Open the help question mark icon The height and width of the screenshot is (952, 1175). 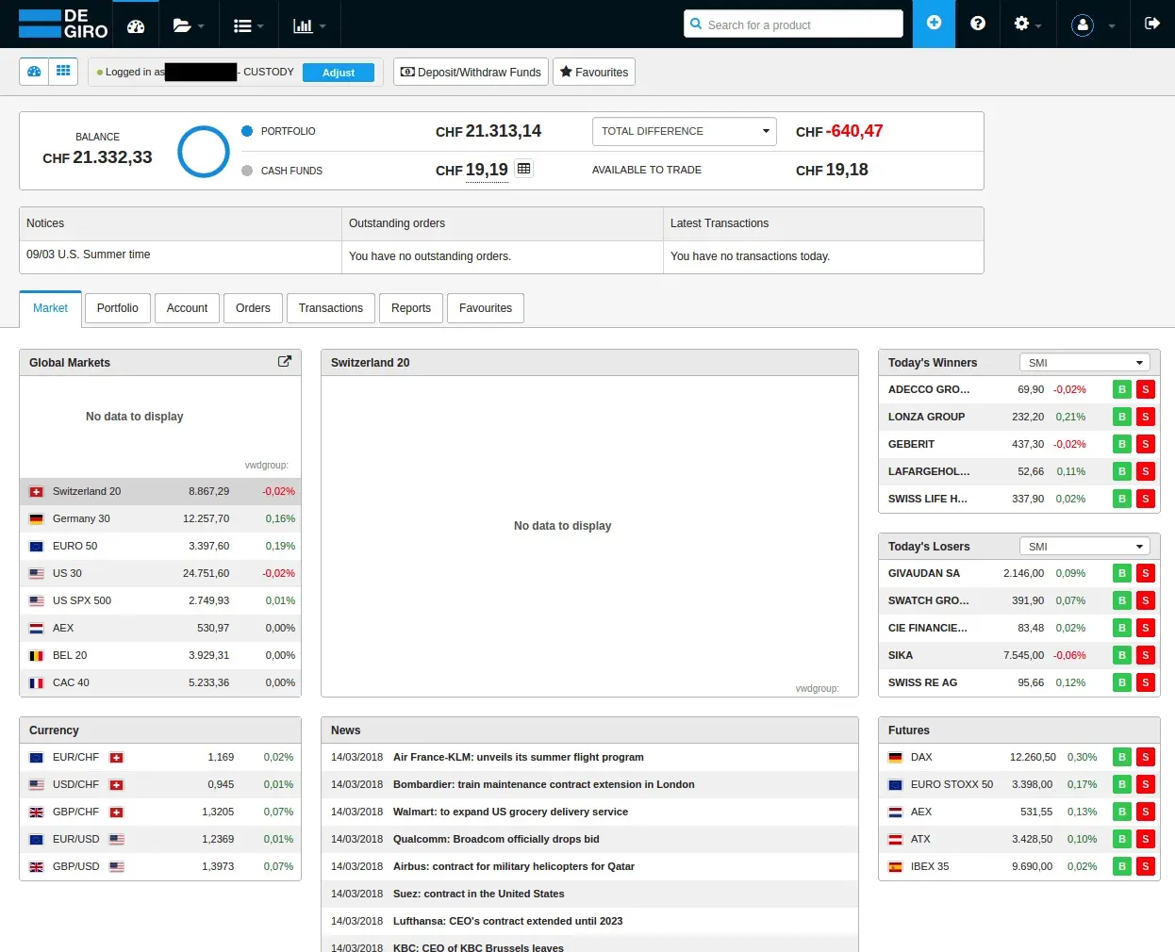coord(978,24)
